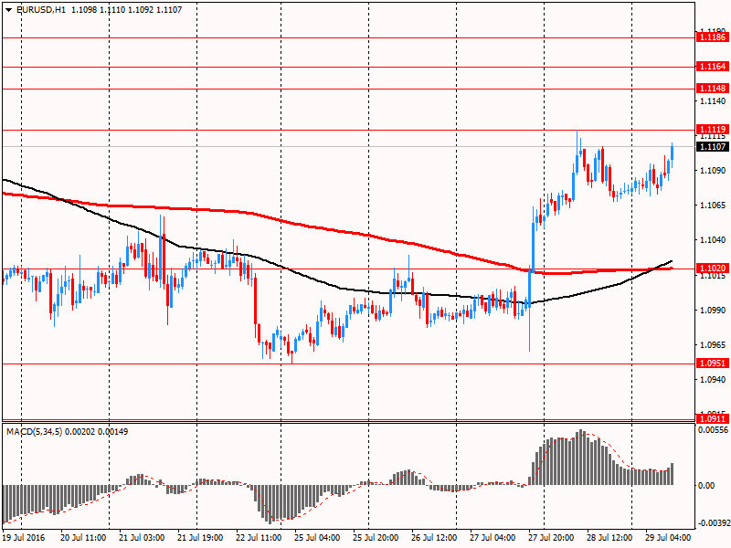The height and width of the screenshot is (548, 731).
Task: Click the 28 Jul 12:00 time label
Action: click(x=609, y=538)
